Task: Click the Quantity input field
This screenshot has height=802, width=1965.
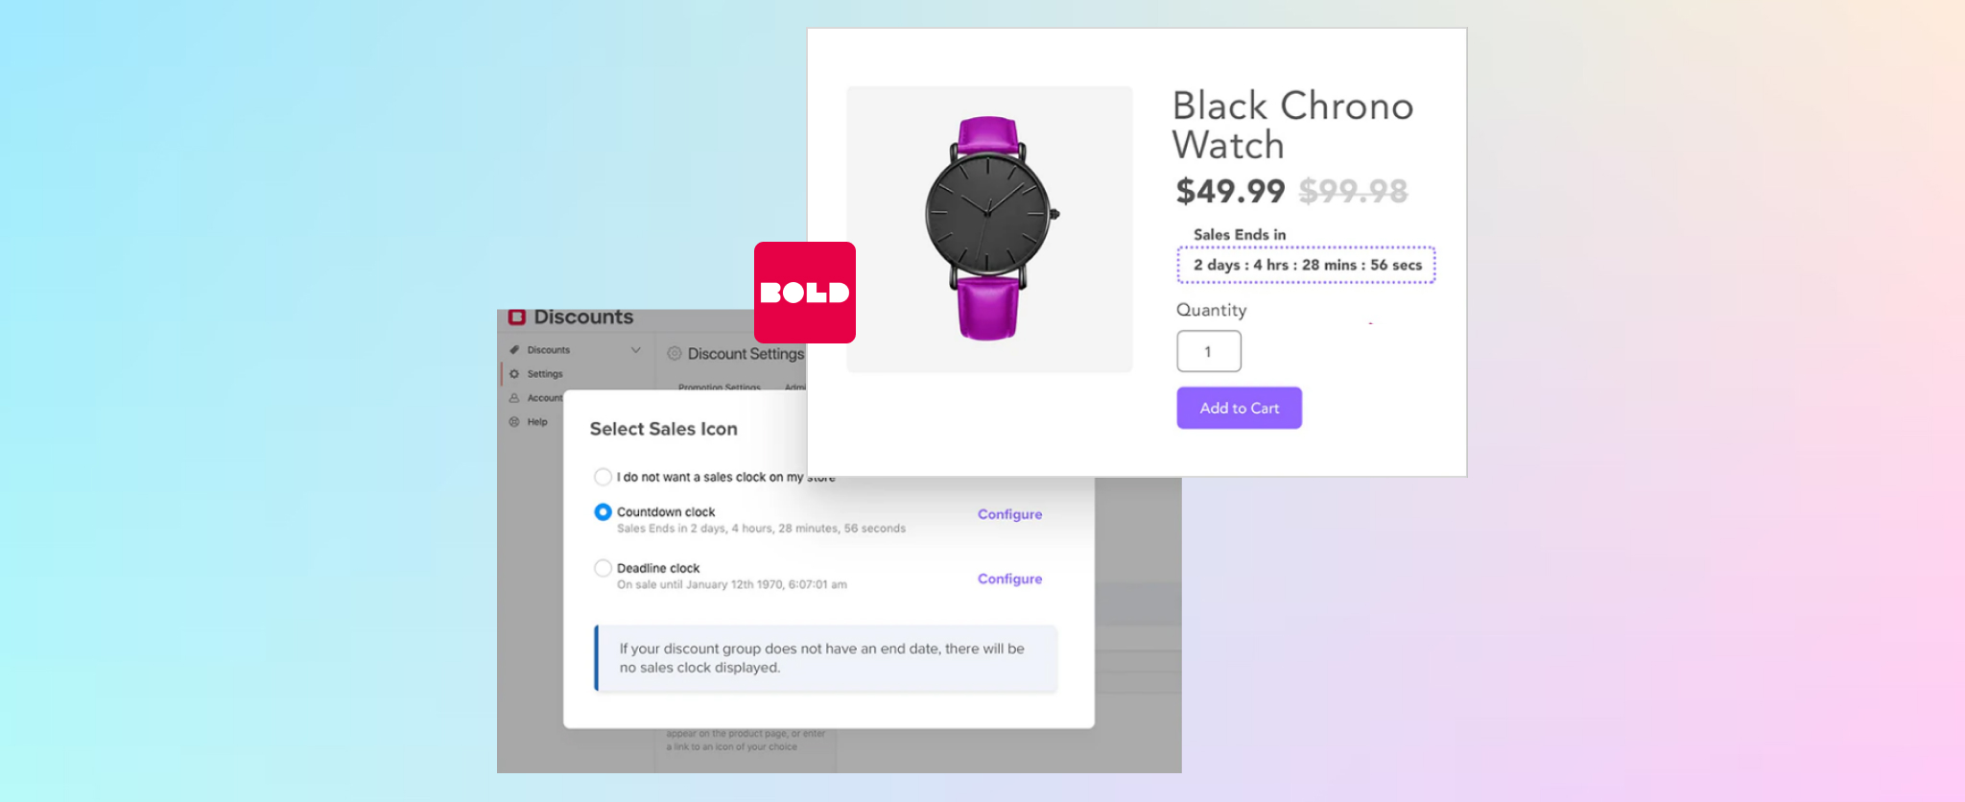Action: click(x=1208, y=351)
